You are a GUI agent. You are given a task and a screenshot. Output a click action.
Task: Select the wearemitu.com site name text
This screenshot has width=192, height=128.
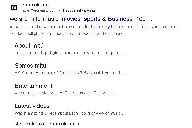36,5
